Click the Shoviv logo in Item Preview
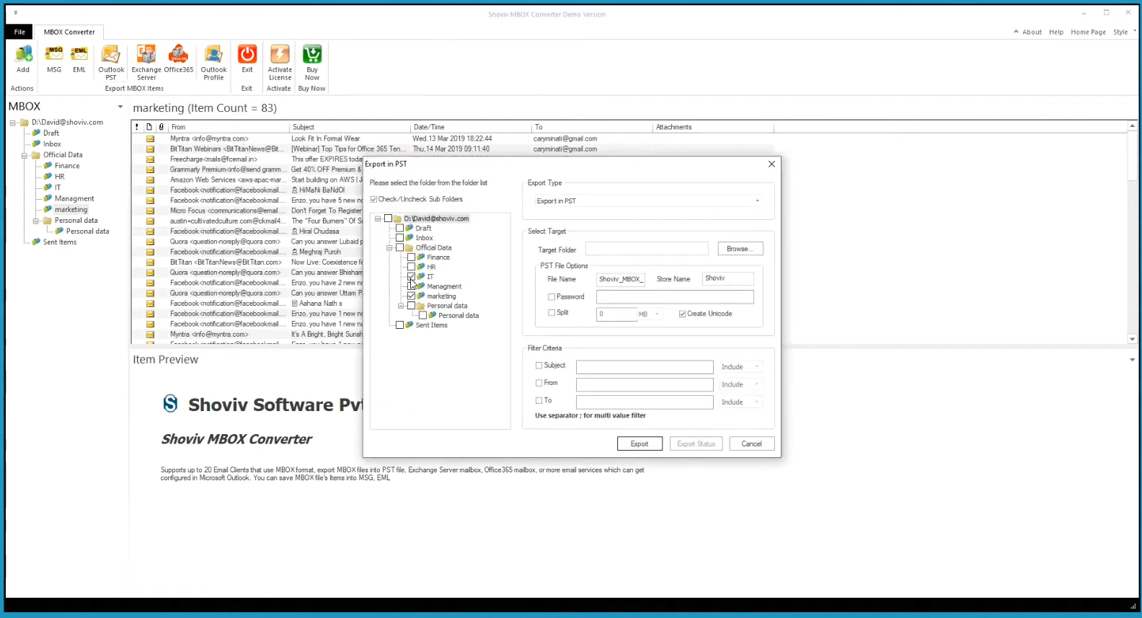The width and height of the screenshot is (1142, 618). click(x=170, y=404)
